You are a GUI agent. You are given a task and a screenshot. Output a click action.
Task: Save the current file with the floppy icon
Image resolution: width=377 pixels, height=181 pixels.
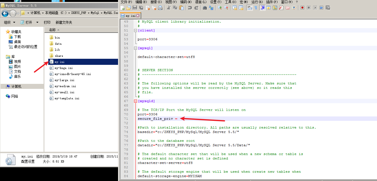pos(135,8)
